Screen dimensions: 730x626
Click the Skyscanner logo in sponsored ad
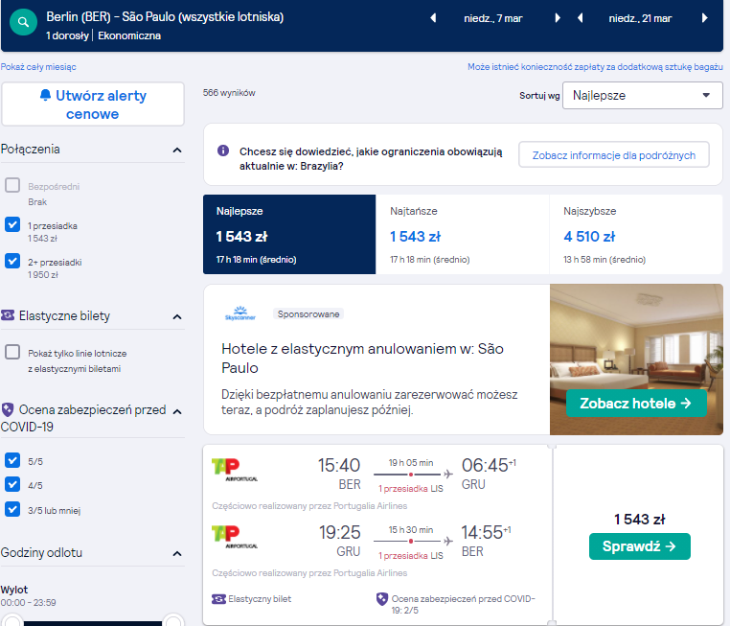coord(240,313)
